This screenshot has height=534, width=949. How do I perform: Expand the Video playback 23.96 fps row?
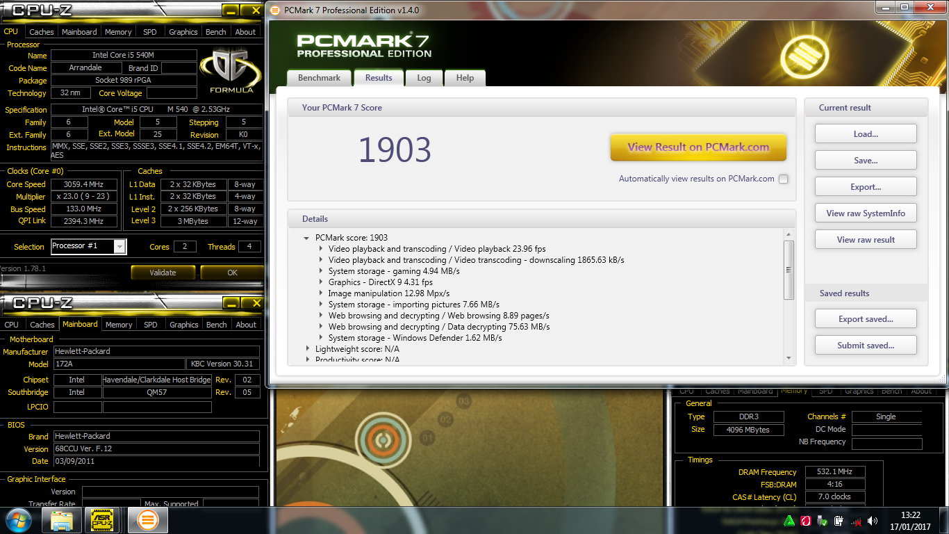point(320,249)
